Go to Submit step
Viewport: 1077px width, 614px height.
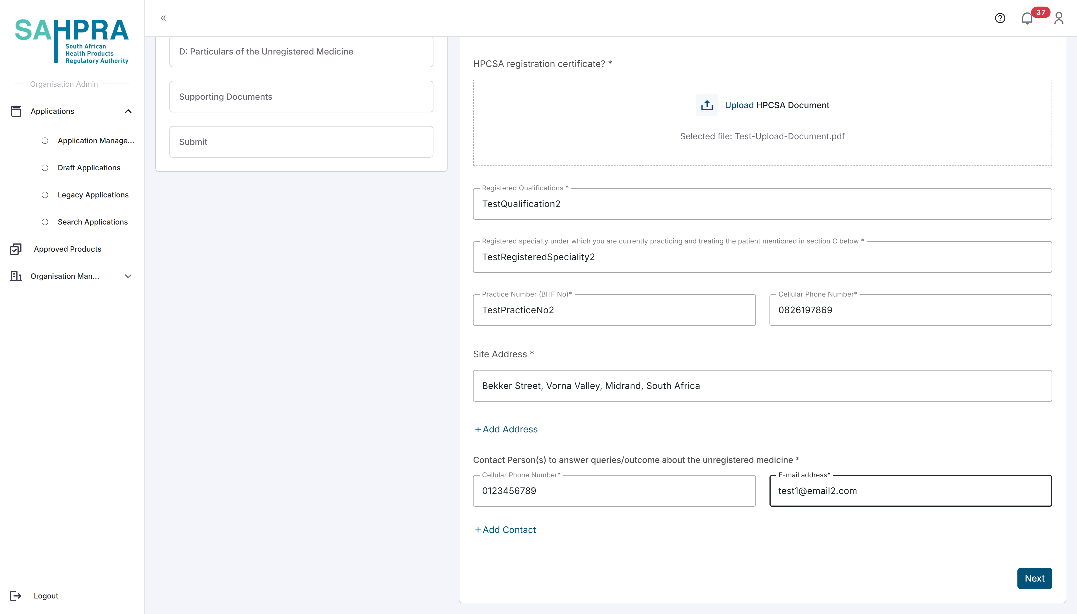click(301, 142)
